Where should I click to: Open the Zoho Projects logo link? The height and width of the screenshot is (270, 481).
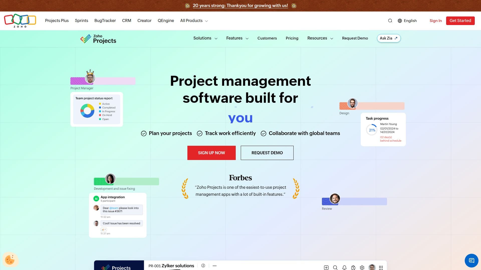coord(98,39)
